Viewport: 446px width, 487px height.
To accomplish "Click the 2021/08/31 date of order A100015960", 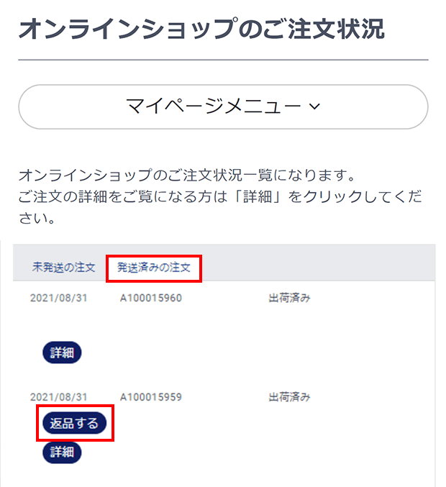I will [59, 298].
